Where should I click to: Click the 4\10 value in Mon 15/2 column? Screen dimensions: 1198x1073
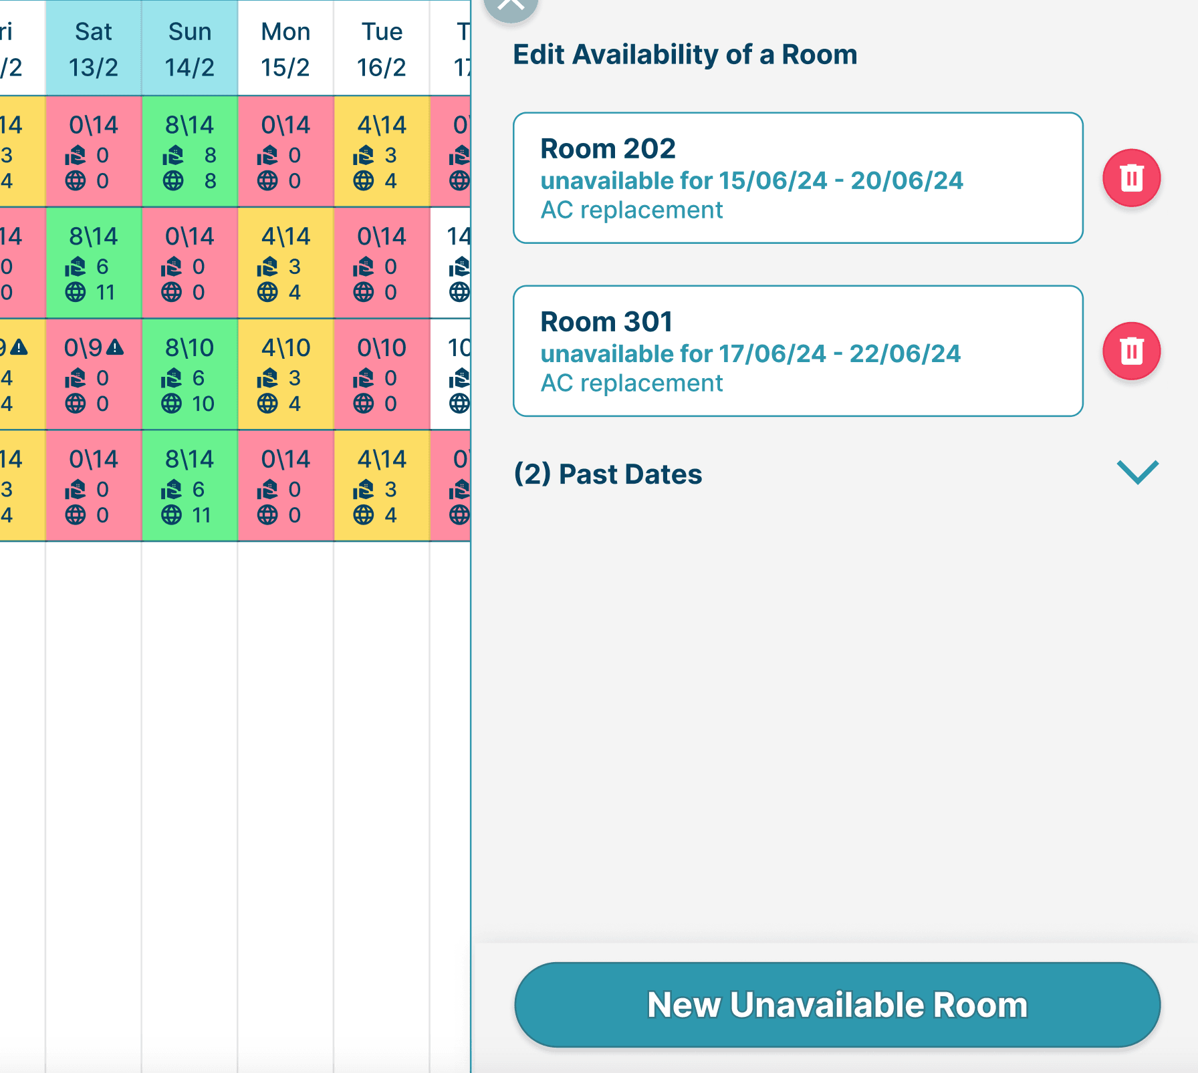[285, 347]
